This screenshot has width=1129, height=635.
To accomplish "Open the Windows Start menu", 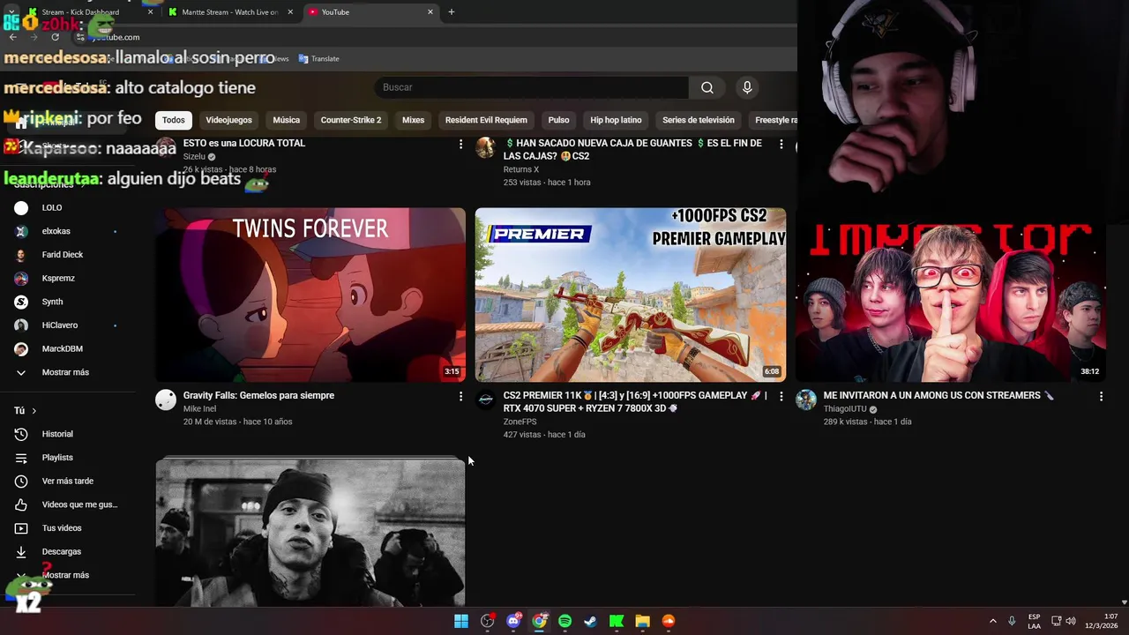I will point(461,621).
